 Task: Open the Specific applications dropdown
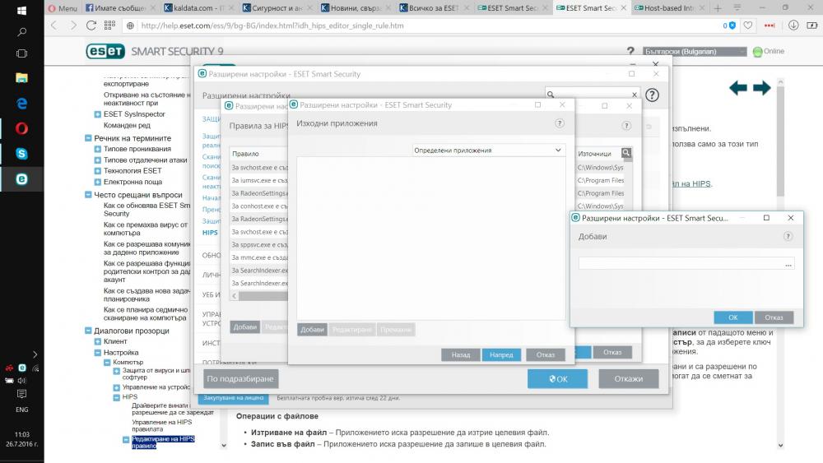click(488, 150)
